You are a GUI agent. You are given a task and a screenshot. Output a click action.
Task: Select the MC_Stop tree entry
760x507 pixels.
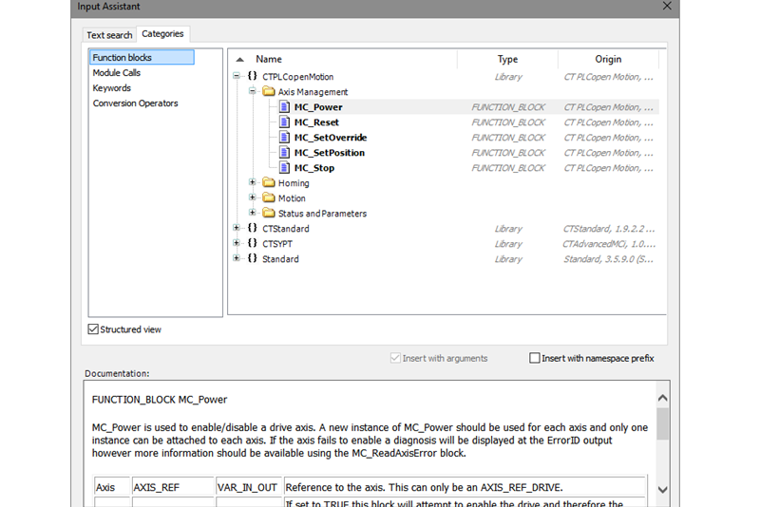314,168
